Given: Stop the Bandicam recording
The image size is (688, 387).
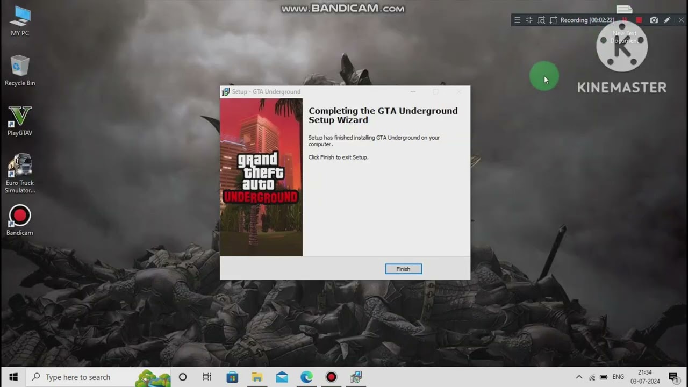Looking at the screenshot, I should 639,20.
